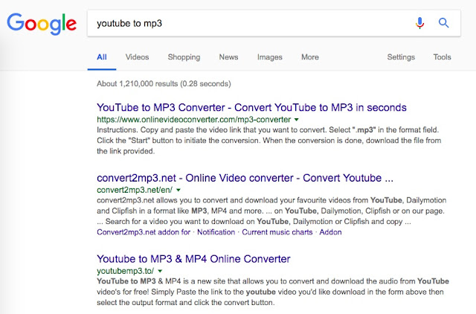Click the About 1,210,000 results text
This screenshot has width=476, height=314.
pos(164,84)
